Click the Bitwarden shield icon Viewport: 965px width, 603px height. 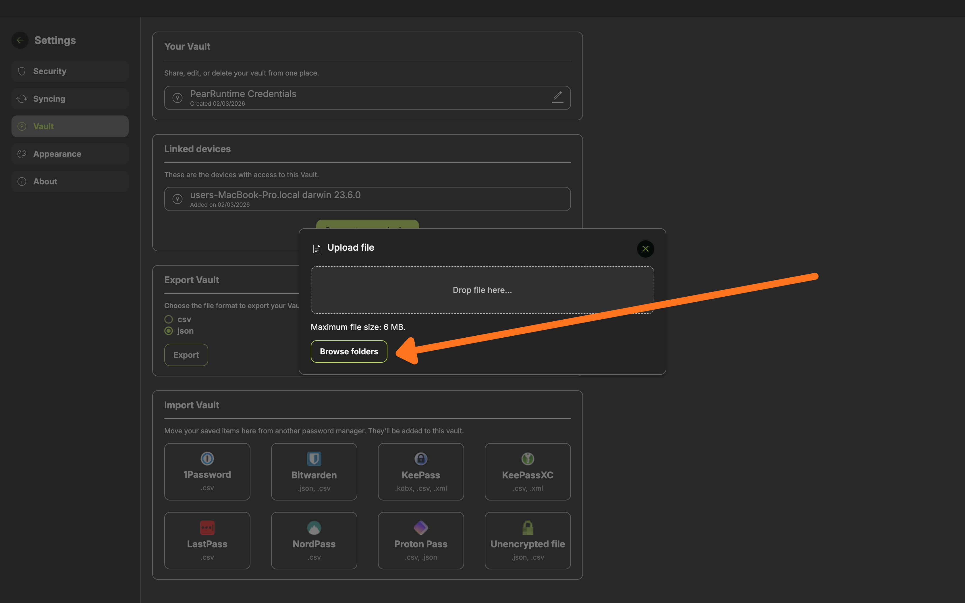[314, 459]
